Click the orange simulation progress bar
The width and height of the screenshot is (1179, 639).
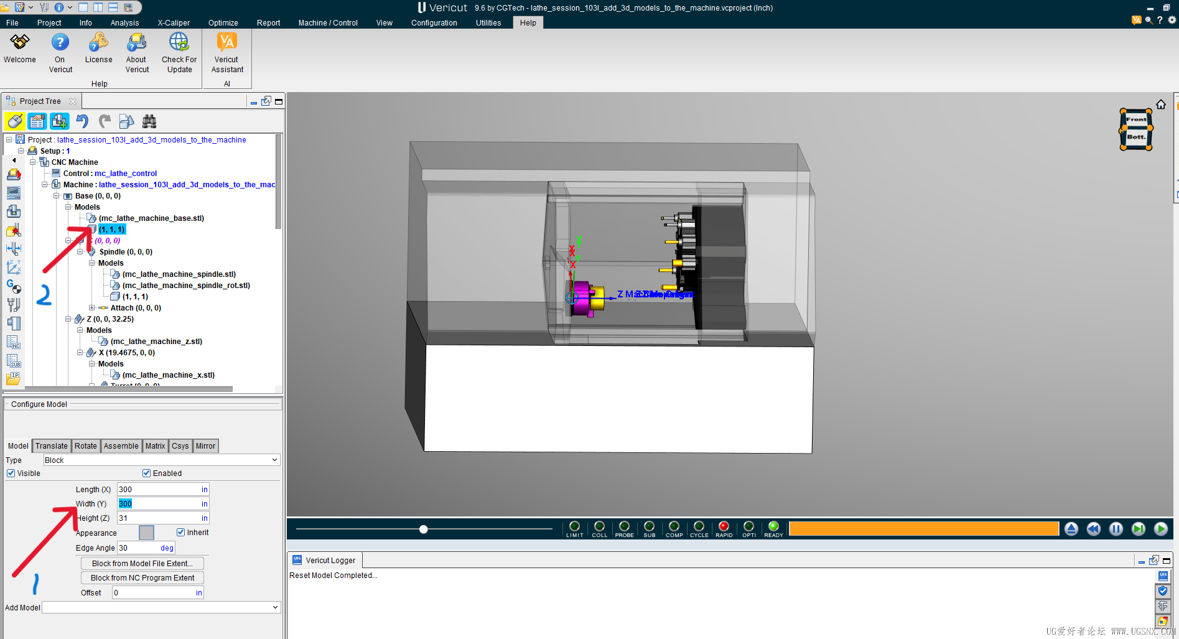[x=924, y=529]
